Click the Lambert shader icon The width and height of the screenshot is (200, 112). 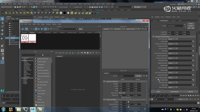pos(36,88)
